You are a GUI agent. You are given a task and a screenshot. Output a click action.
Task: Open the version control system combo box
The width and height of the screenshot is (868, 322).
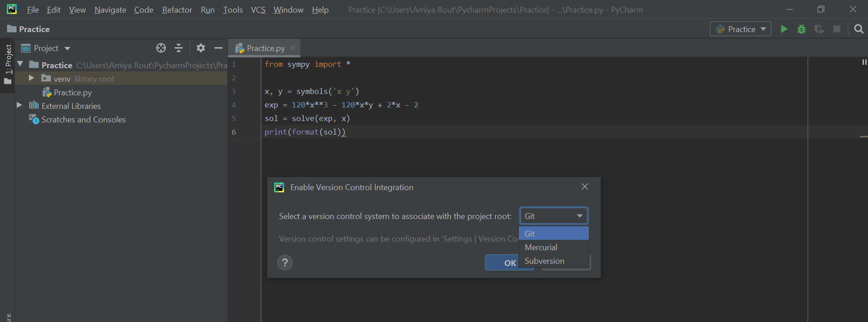pos(554,216)
